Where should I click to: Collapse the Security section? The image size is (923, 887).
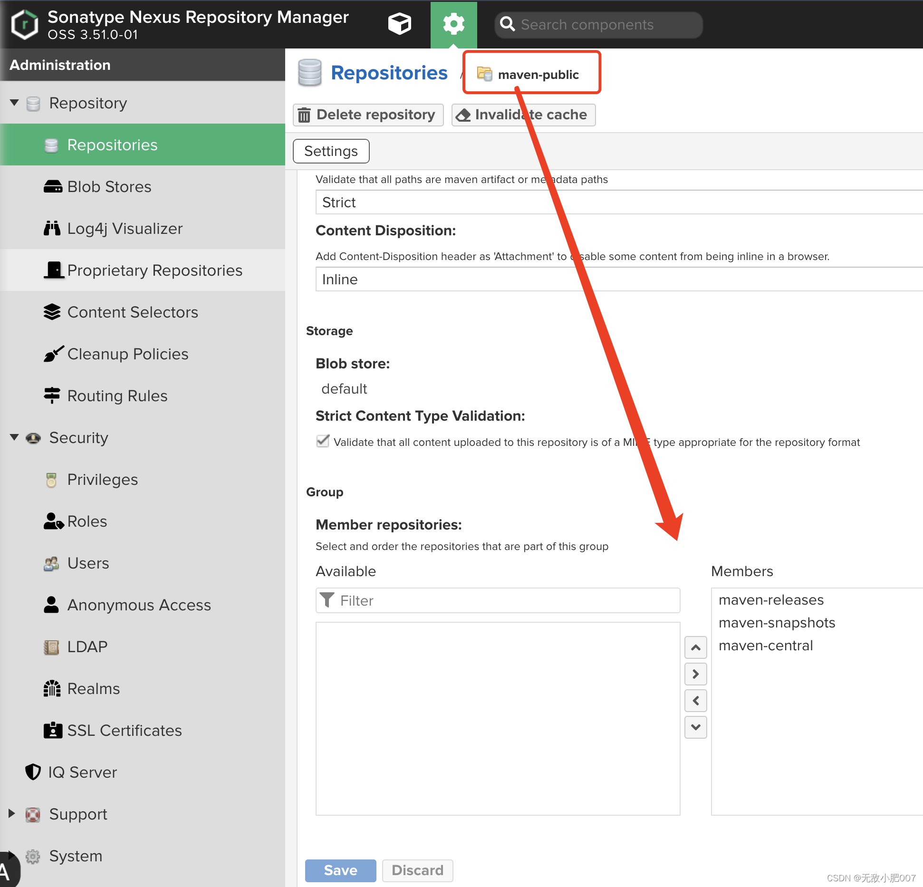(14, 437)
